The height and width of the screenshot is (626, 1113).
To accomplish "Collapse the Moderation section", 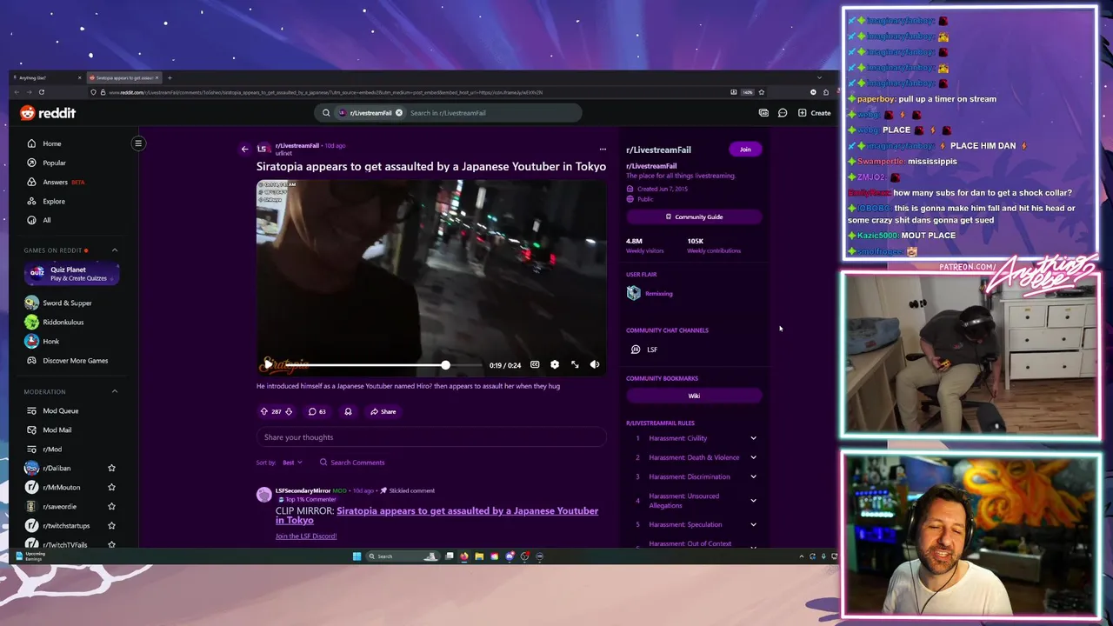I will coord(114,391).
